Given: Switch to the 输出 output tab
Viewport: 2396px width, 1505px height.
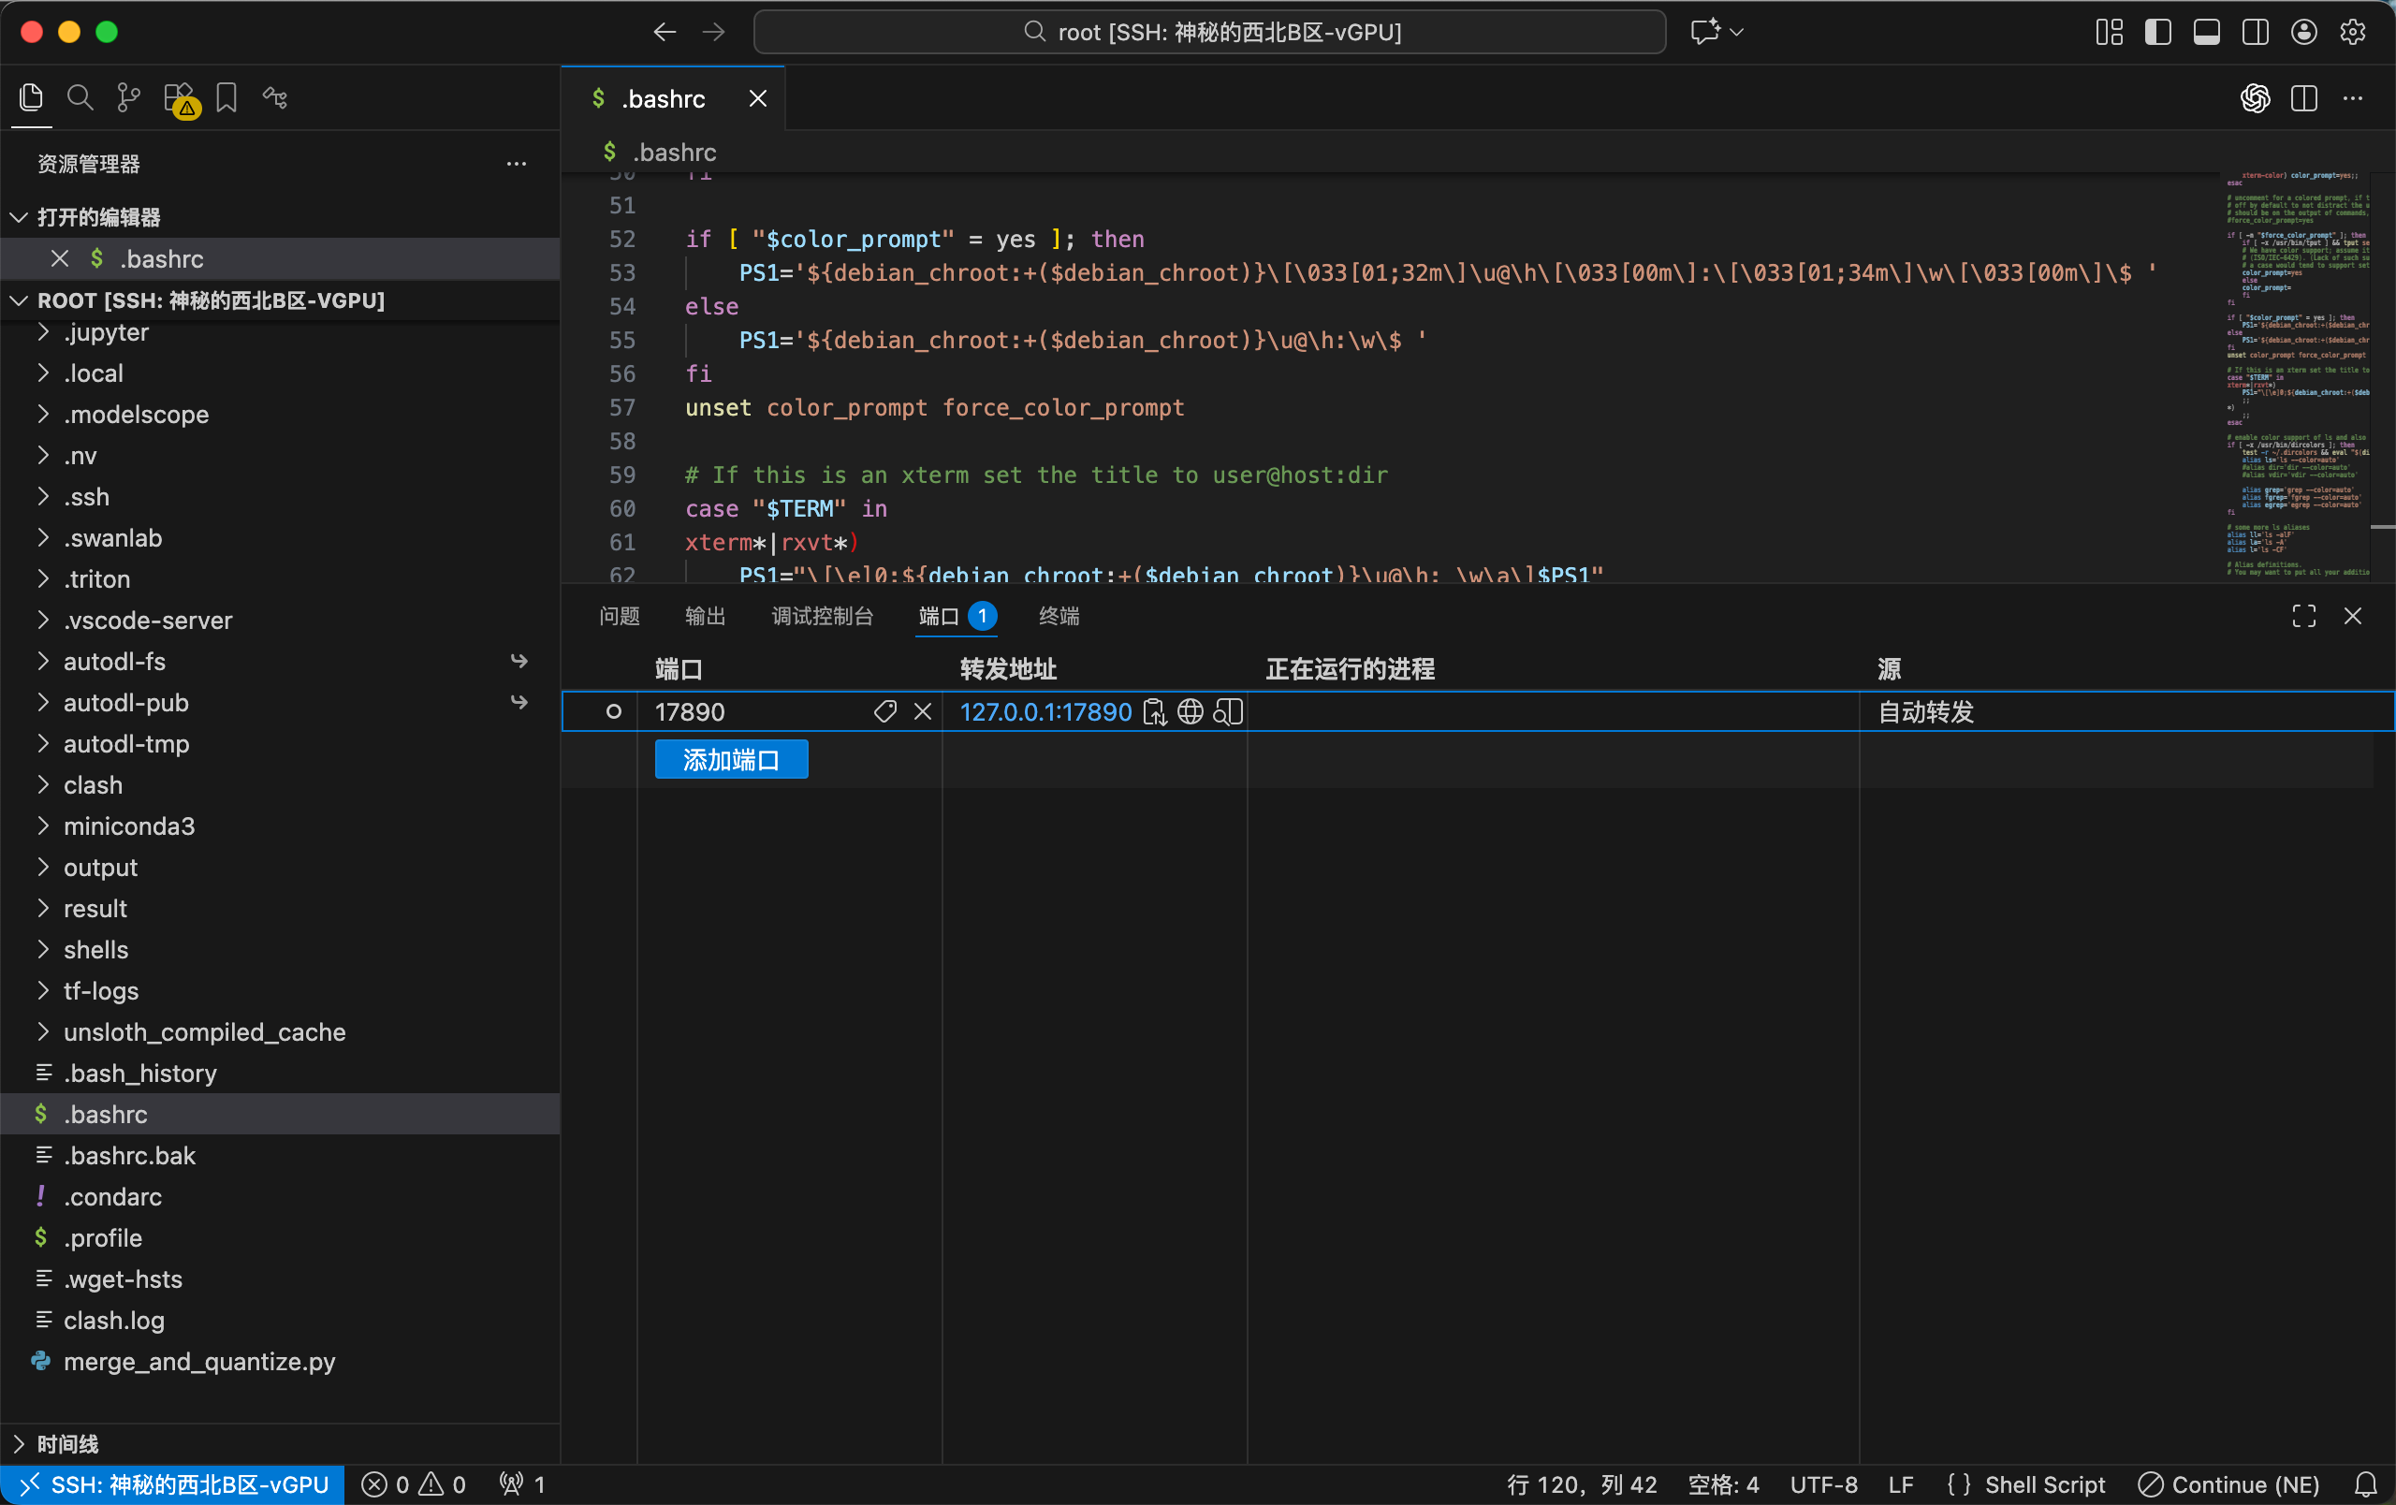Looking at the screenshot, I should [x=705, y=617].
